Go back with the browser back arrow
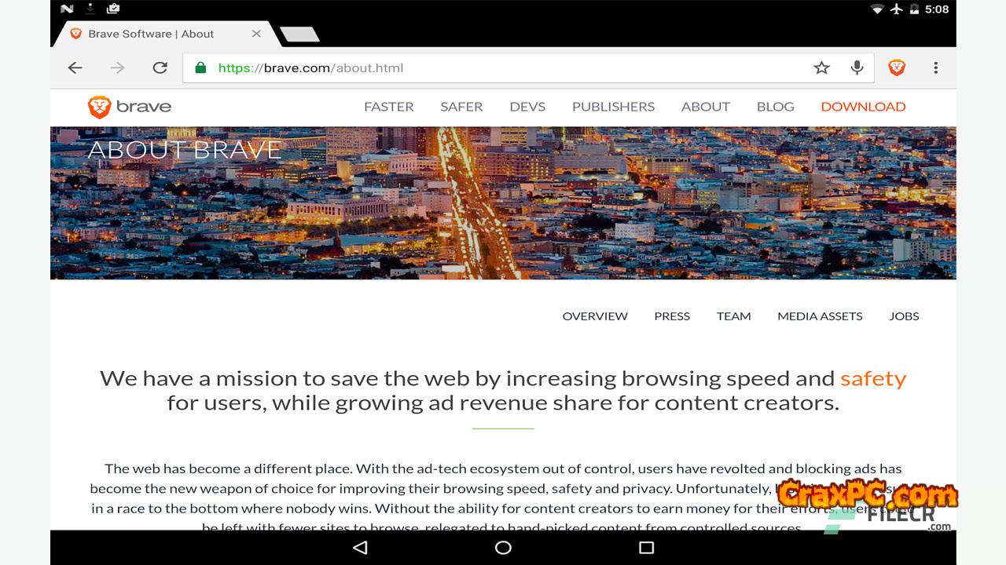1006x565 pixels. [75, 67]
